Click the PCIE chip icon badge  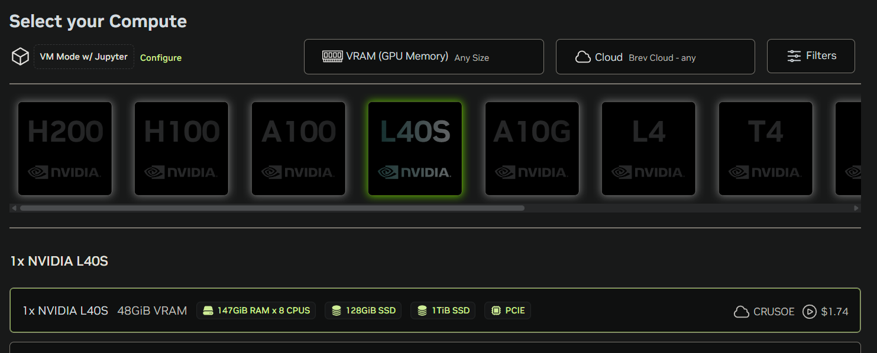tap(495, 310)
